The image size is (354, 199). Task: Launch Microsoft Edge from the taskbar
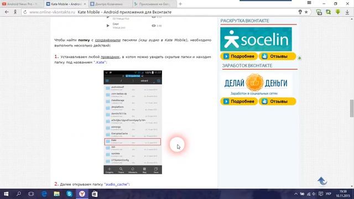44,194
